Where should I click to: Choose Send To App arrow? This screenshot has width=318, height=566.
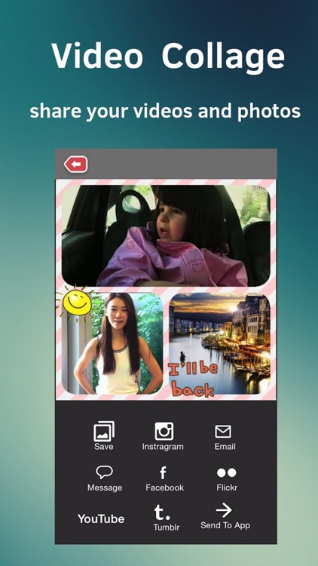225,517
